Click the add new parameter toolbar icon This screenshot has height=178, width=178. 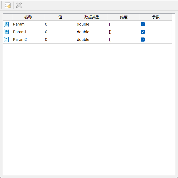point(8,5)
